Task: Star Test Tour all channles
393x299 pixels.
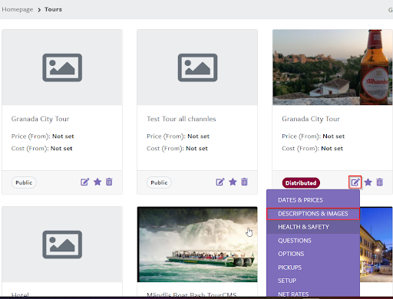Action: tap(233, 182)
